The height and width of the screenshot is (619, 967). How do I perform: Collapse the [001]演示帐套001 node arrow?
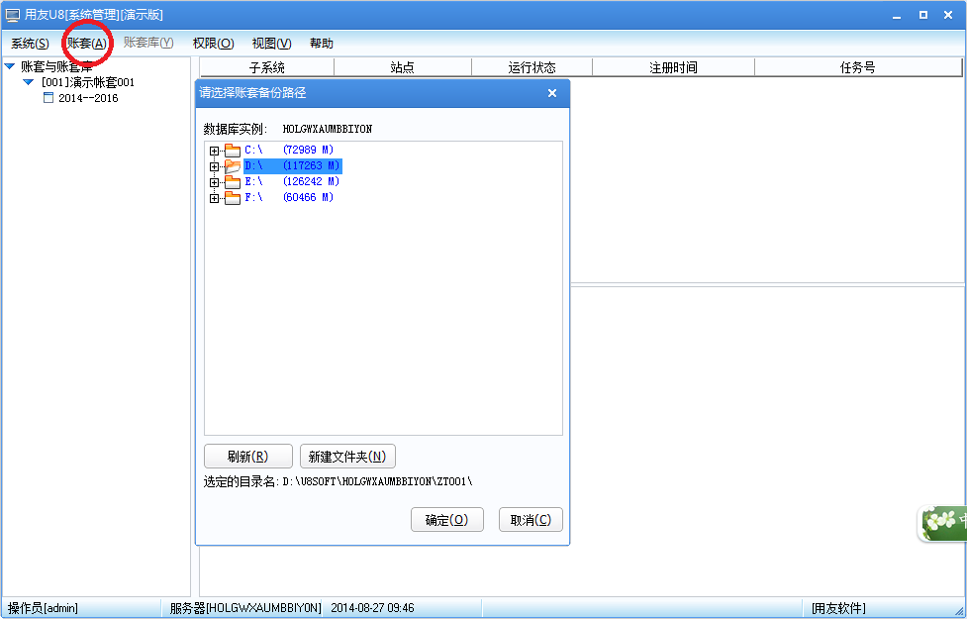[x=29, y=82]
